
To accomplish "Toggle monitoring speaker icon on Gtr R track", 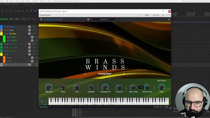I will pos(10,41).
